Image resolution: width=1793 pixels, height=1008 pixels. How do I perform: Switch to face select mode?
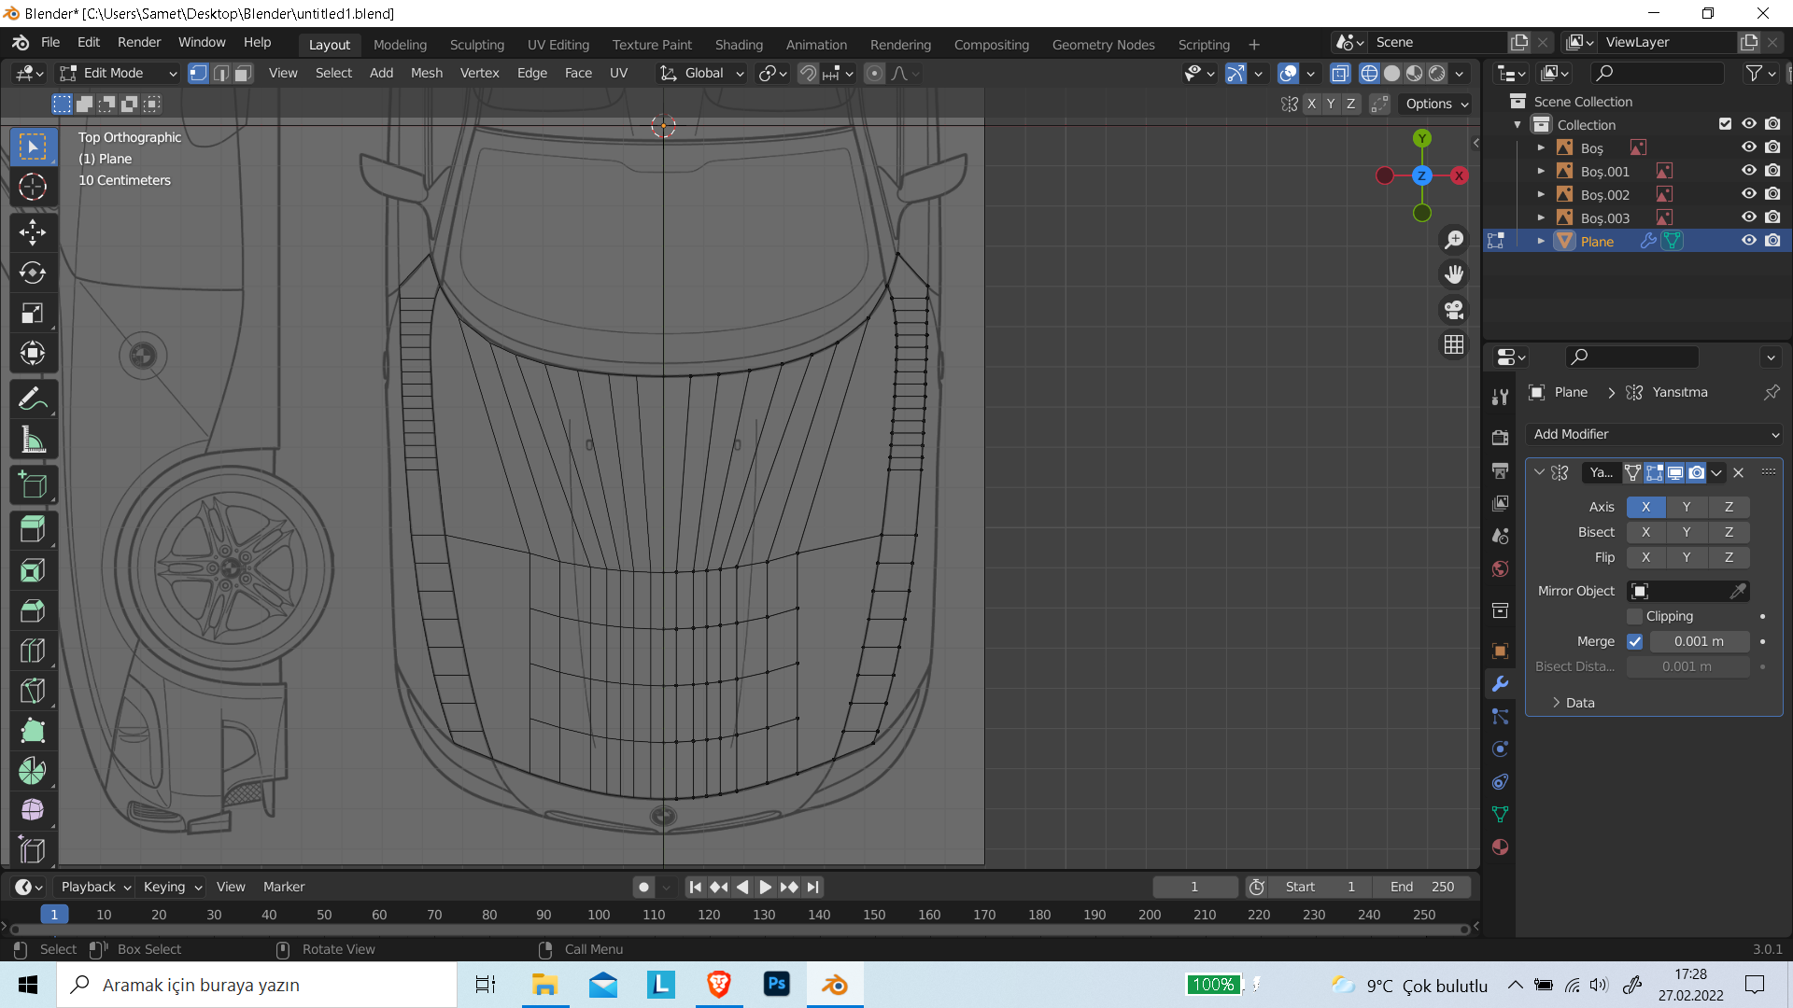pos(243,73)
